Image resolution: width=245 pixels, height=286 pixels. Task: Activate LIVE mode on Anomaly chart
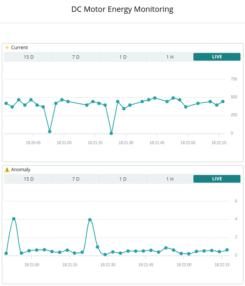[x=217, y=179]
